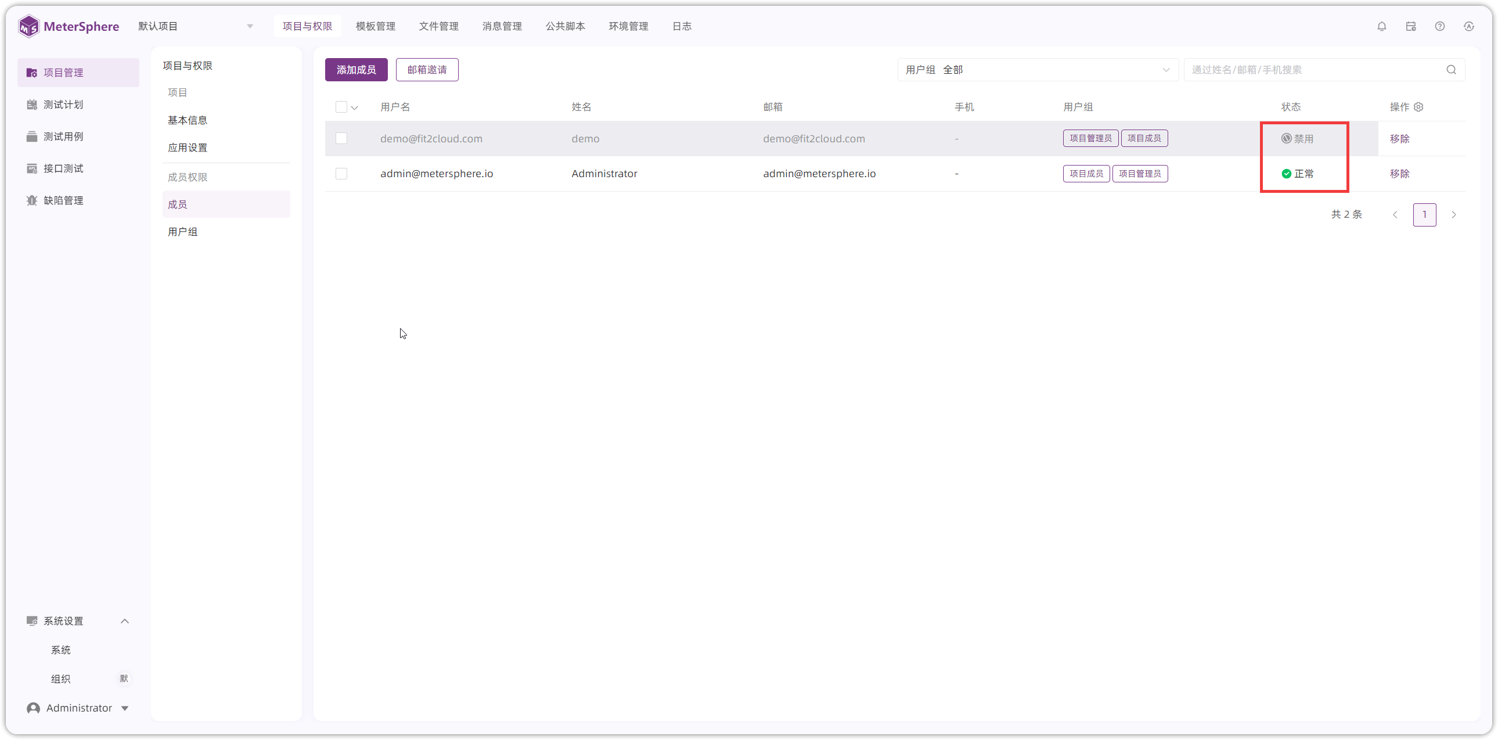
Task: Click the search magnifier icon
Action: click(x=1452, y=70)
